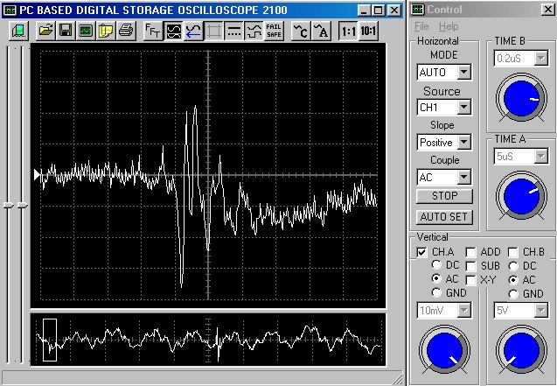Open the FFT analysis tool
The image size is (557, 386).
pos(152,31)
